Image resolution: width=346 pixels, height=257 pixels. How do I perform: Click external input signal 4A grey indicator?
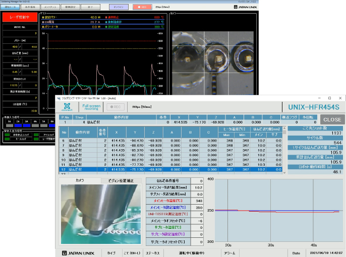pos(35,125)
